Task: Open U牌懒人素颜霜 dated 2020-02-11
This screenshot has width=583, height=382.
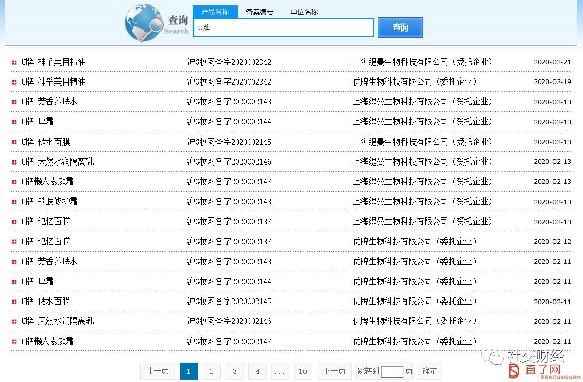Action: pyautogui.click(x=47, y=341)
